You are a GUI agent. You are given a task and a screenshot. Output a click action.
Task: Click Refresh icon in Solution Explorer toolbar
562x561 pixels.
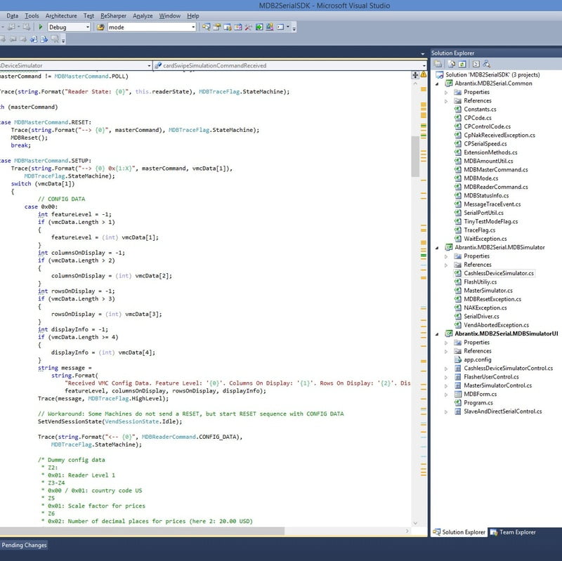[461, 63]
